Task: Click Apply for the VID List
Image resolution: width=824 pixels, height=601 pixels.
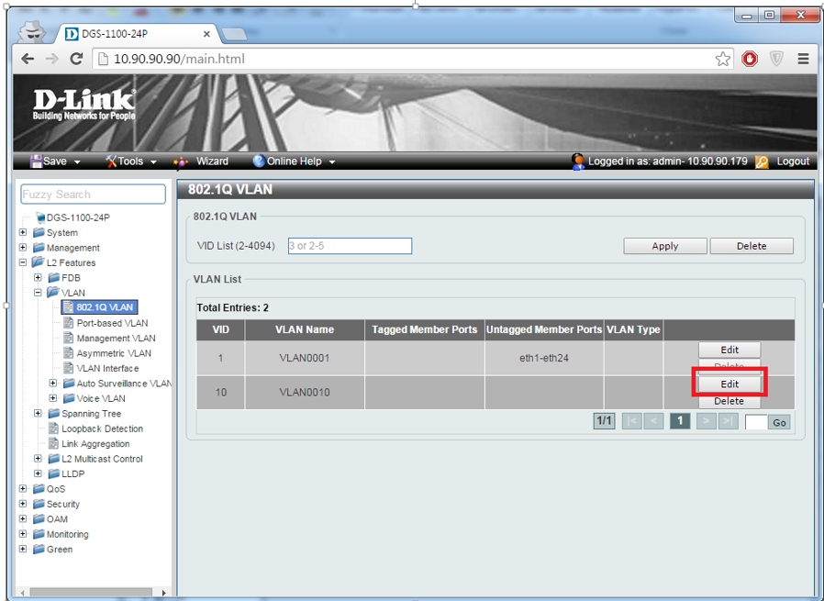Action: (665, 246)
